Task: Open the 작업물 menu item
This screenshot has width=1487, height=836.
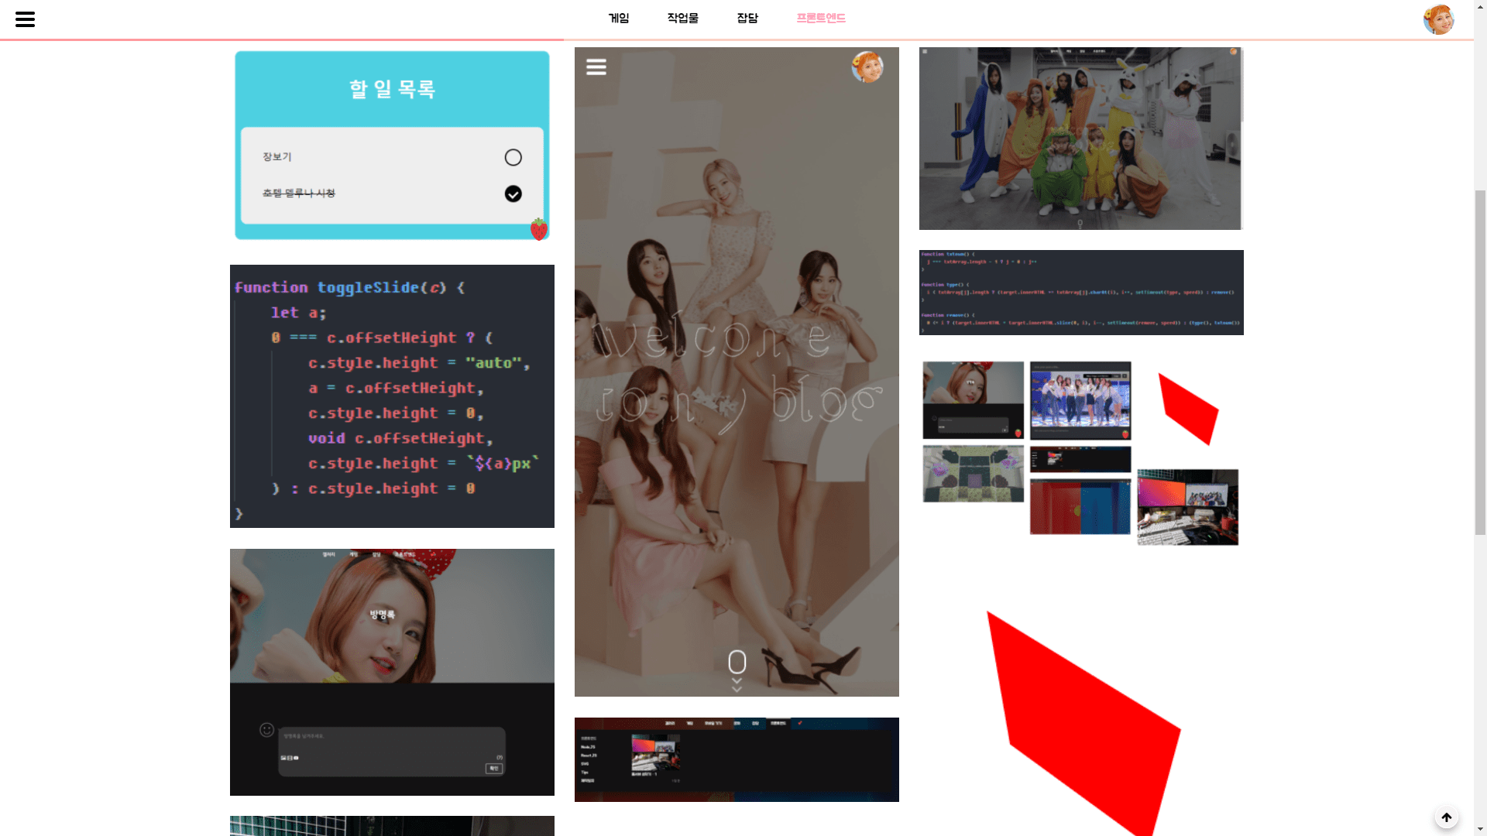Action: tap(683, 18)
